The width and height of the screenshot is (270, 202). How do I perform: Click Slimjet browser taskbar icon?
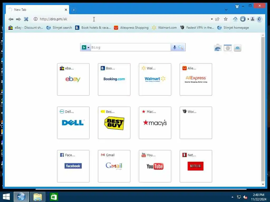[21, 197]
